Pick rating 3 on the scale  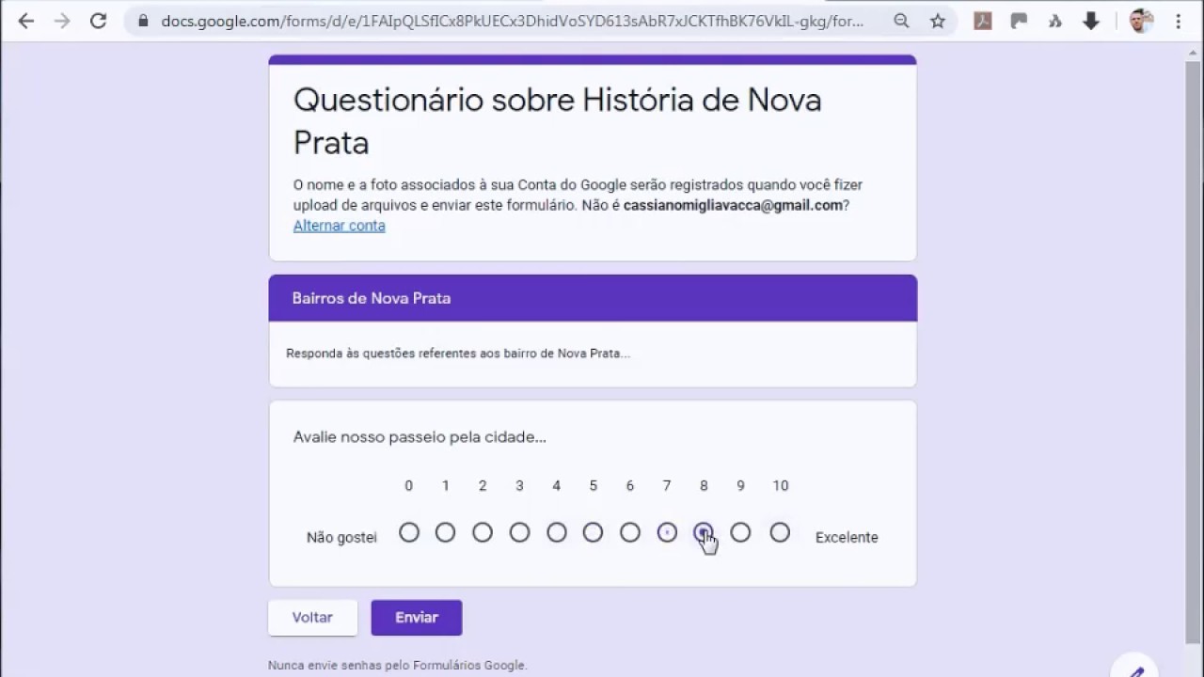tap(519, 533)
